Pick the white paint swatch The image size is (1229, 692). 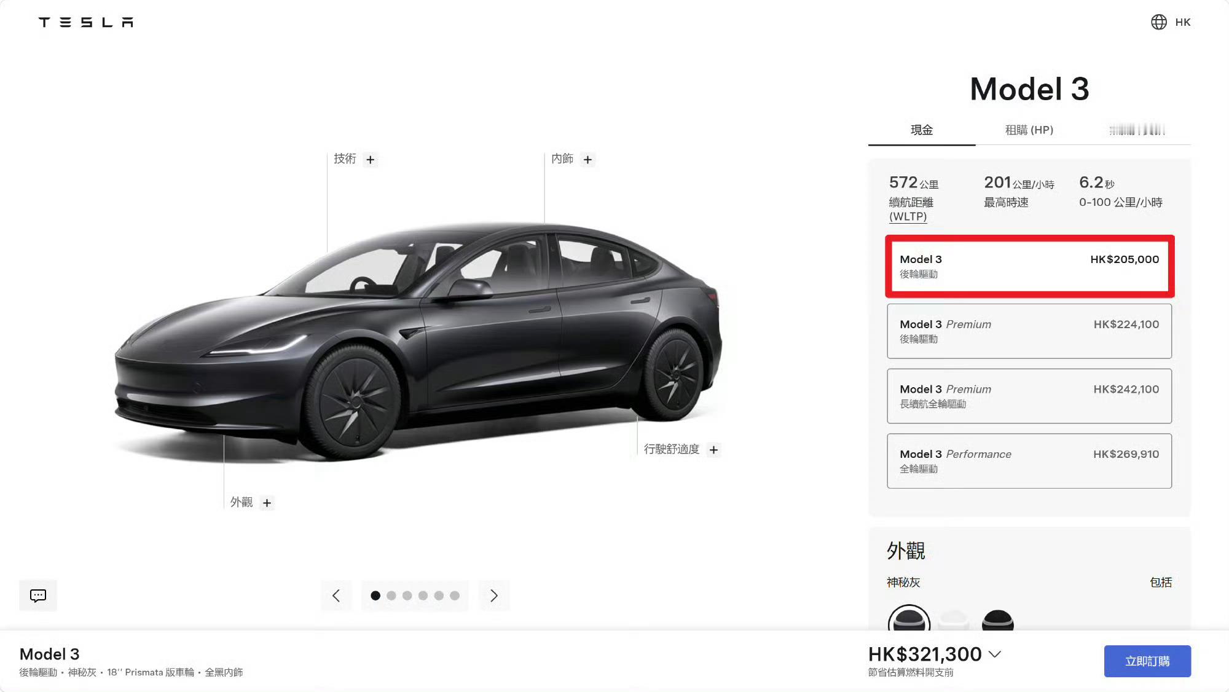(954, 621)
